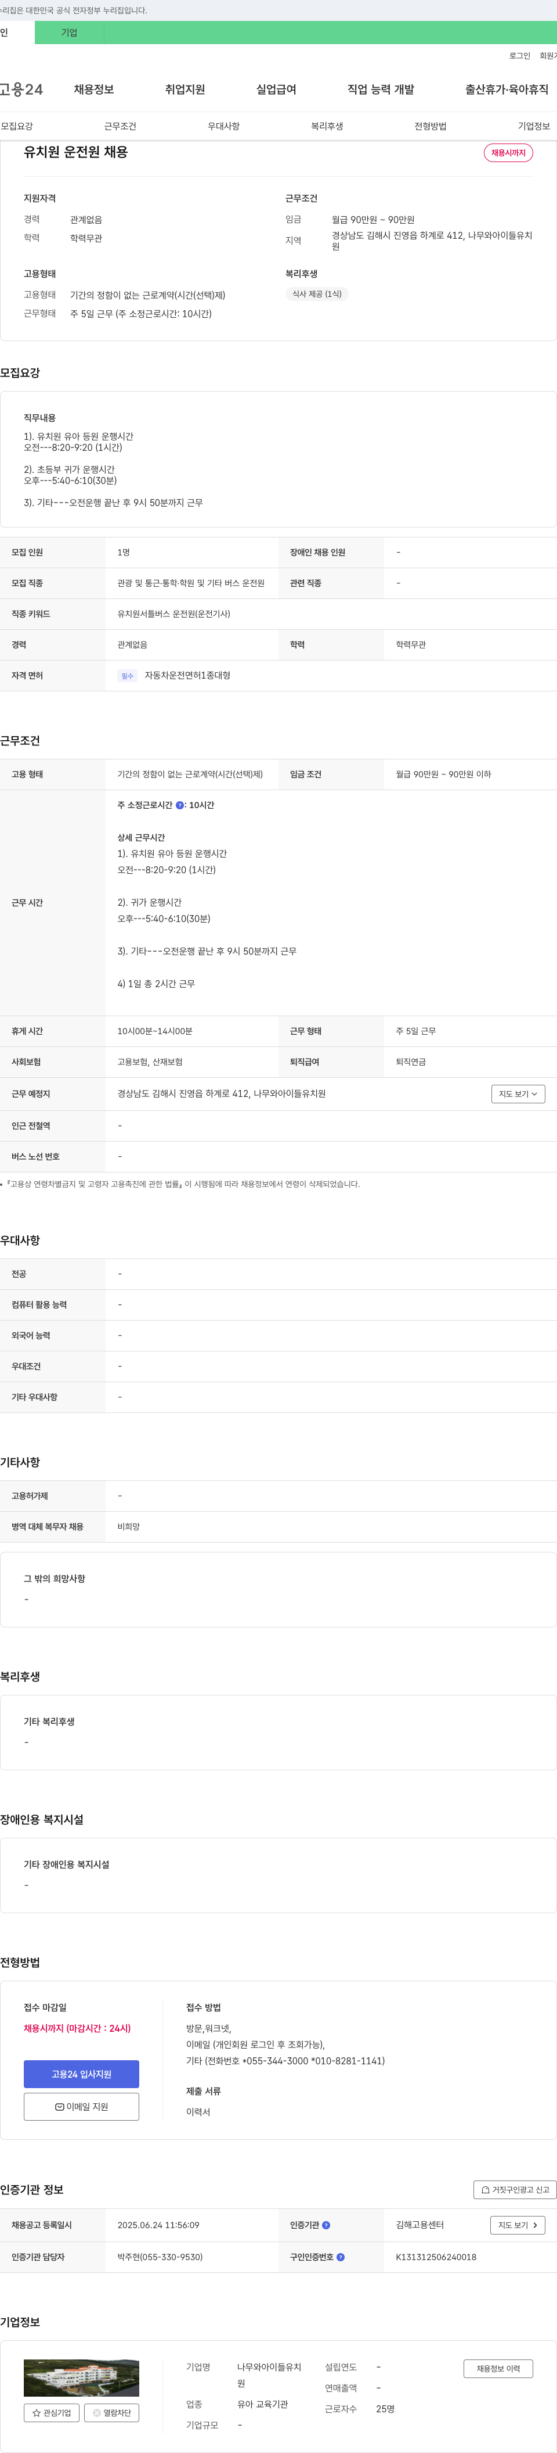Click the deadline text 채용시까지 (마감시간 : 24시)
The height and width of the screenshot is (2453, 557).
77,2028
